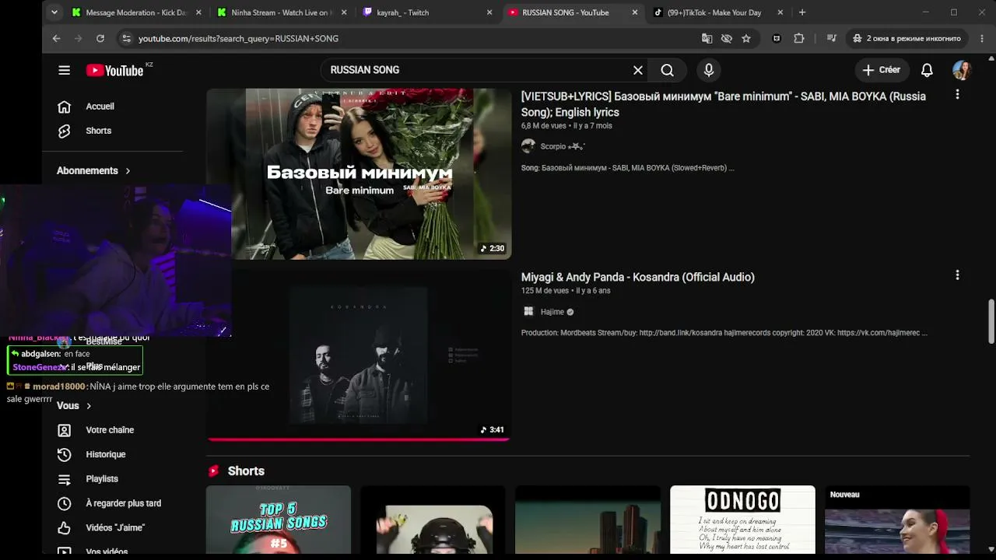996x560 pixels.
Task: View site information icon in address bar
Action: click(126, 38)
